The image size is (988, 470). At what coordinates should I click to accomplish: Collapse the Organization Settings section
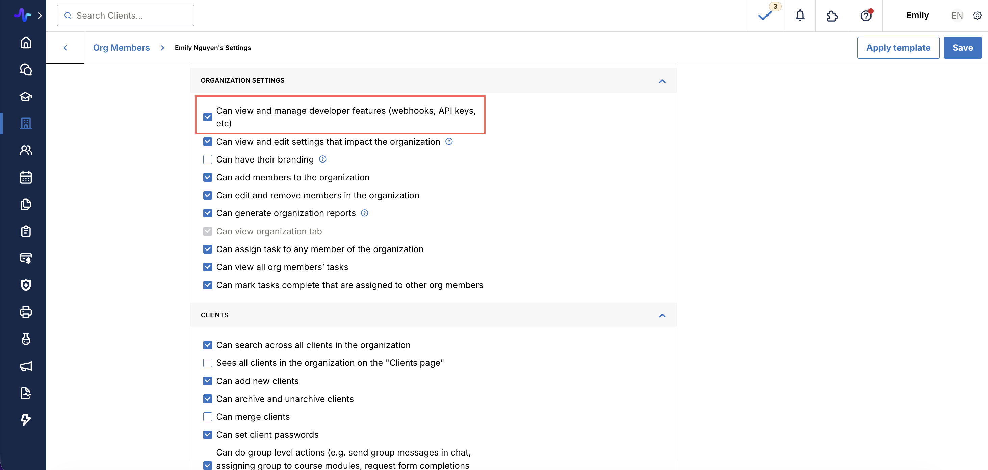662,81
